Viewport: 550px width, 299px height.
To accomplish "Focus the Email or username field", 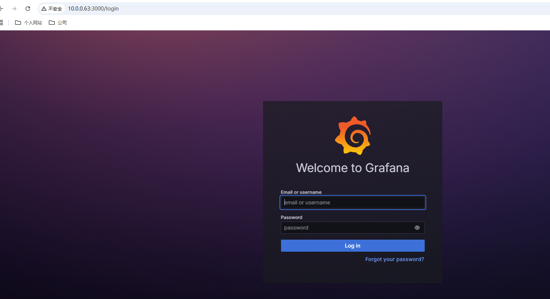I will click(x=353, y=202).
